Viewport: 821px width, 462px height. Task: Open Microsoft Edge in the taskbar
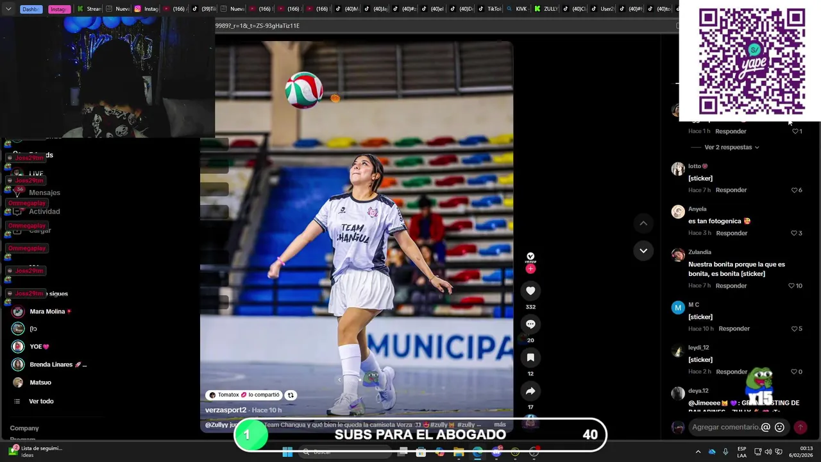pos(478,452)
